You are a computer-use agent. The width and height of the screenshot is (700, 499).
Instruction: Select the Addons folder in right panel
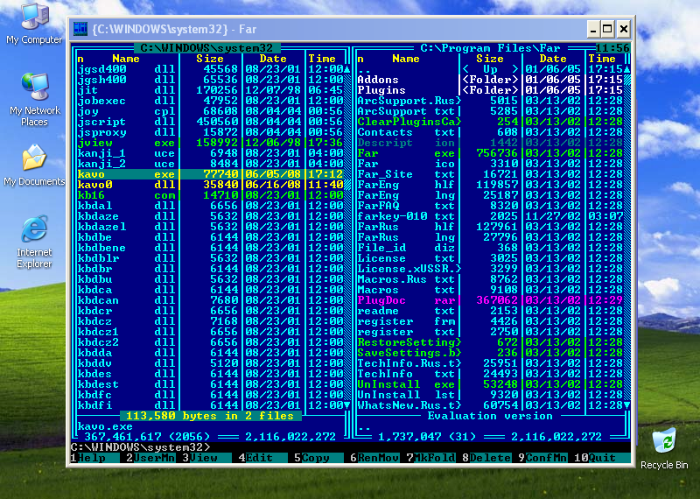(490, 80)
